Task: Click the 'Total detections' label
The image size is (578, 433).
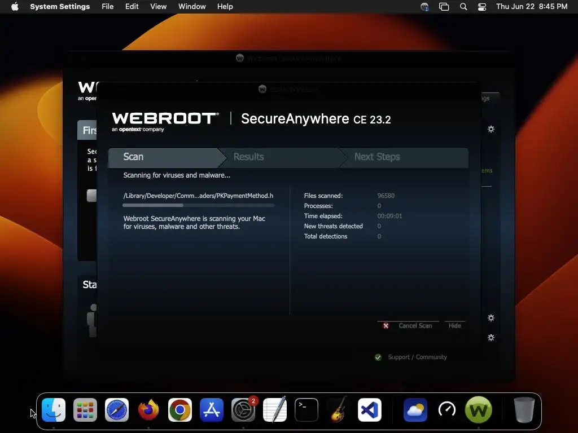Action: point(326,236)
